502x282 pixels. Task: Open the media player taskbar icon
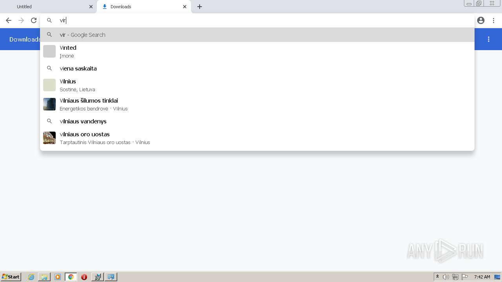[x=58, y=277]
